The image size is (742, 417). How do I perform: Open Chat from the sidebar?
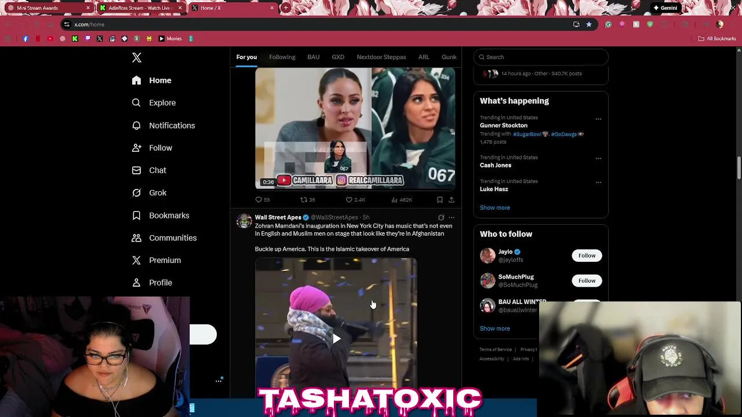pos(149,170)
